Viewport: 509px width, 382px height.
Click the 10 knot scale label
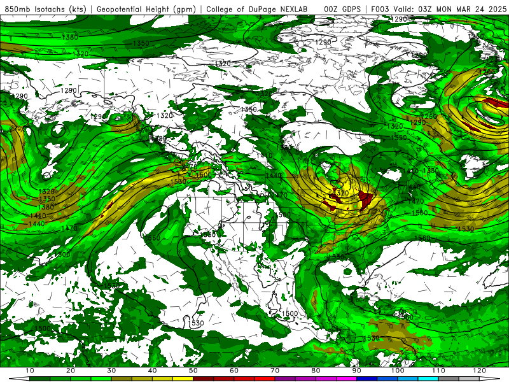pos(29,371)
